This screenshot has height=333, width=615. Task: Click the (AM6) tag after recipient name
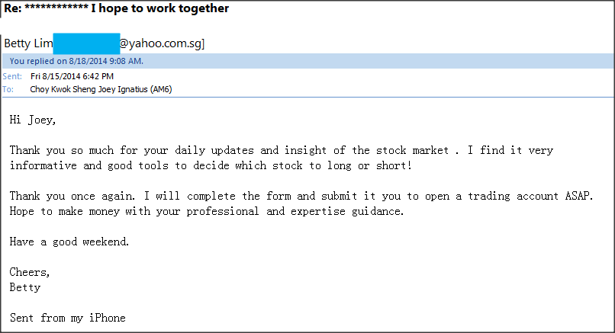161,89
